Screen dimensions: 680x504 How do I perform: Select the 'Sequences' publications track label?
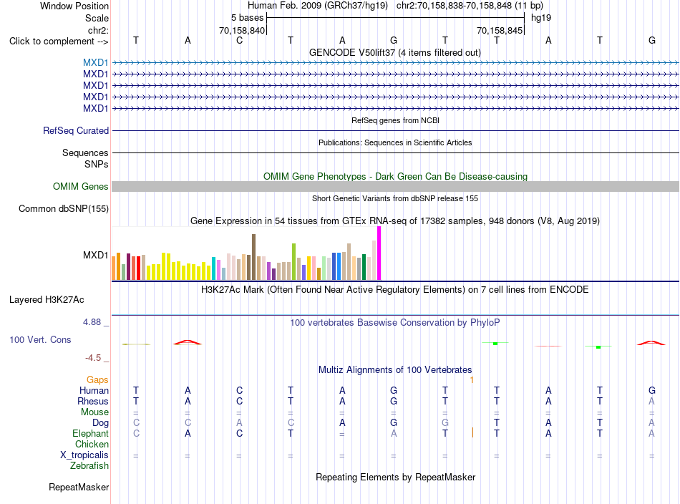pyautogui.click(x=85, y=152)
